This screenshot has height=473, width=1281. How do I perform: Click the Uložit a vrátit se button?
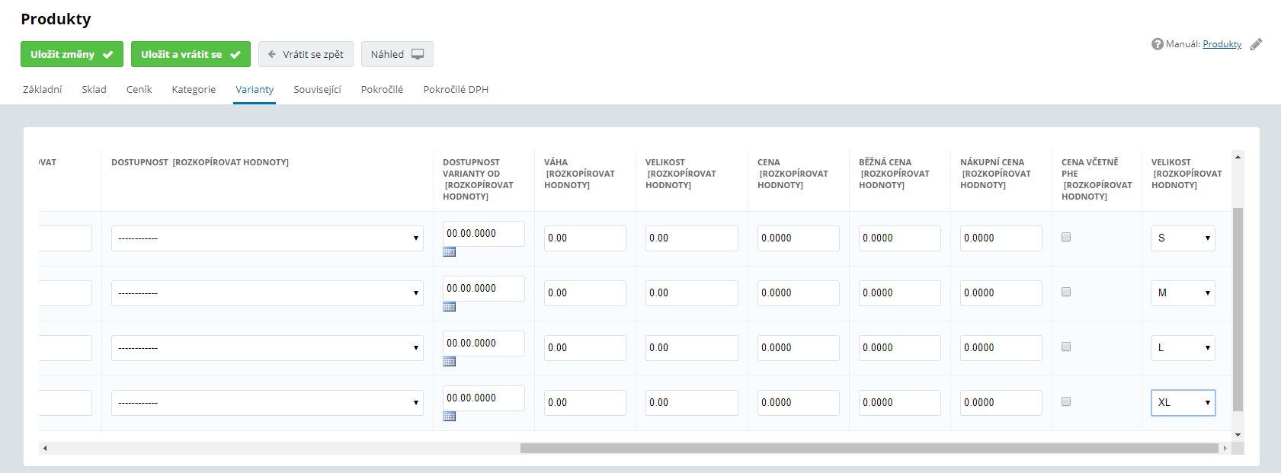191,54
